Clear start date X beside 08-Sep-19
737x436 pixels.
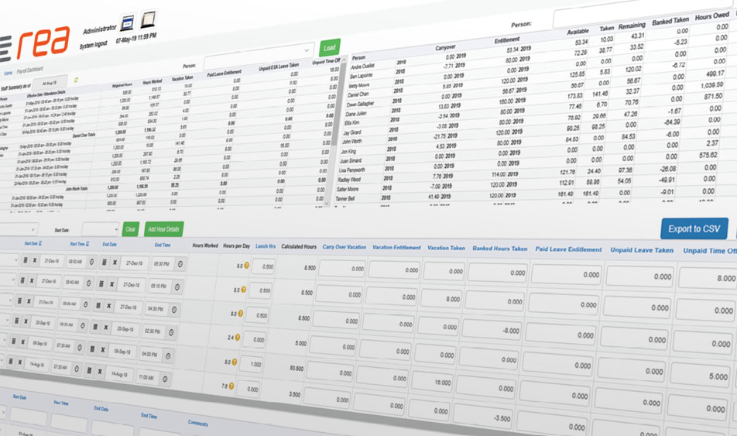(23, 342)
